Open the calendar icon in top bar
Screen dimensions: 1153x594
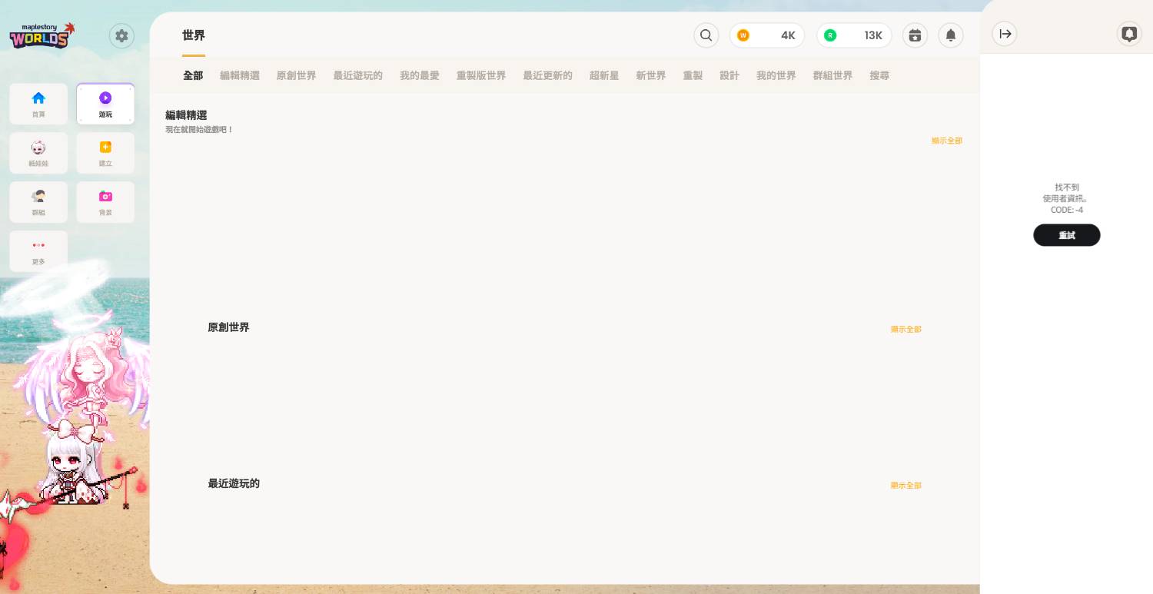(x=915, y=35)
